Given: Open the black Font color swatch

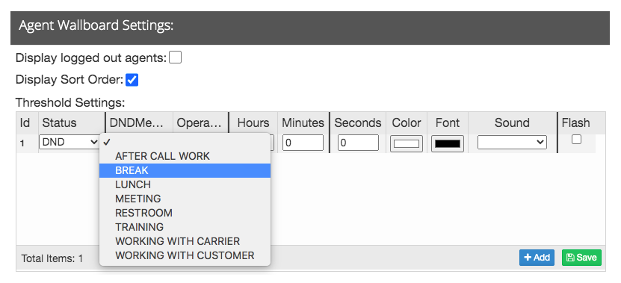Looking at the screenshot, I should tap(448, 143).
